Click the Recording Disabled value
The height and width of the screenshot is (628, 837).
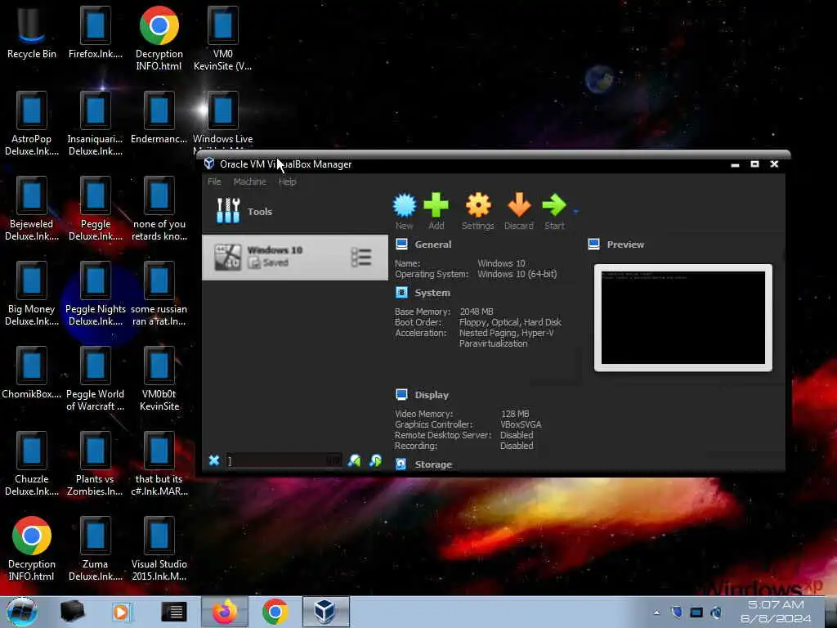click(x=517, y=446)
